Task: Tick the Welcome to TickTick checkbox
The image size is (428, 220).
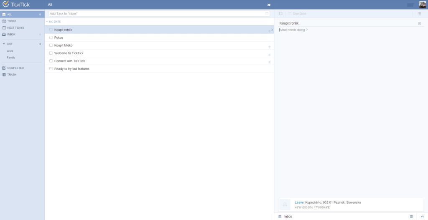Action: (51, 53)
